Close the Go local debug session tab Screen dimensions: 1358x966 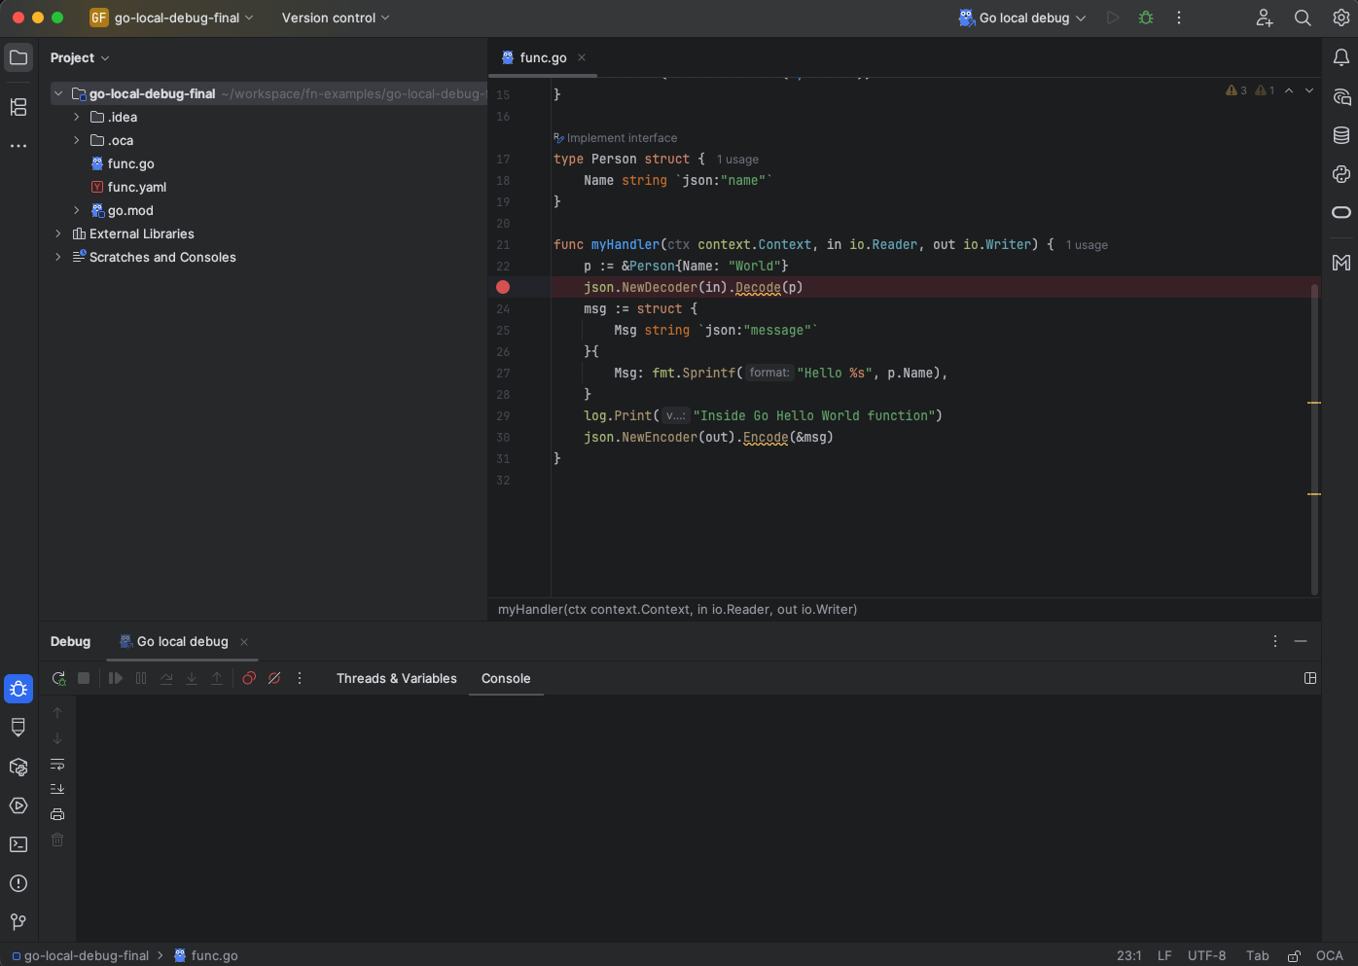click(244, 641)
